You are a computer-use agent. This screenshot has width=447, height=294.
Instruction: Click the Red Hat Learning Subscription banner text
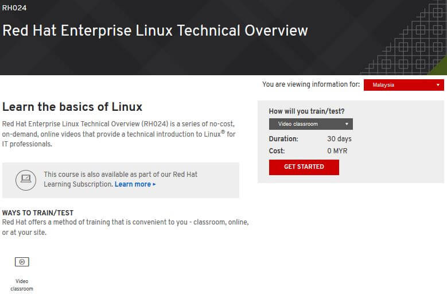(121, 179)
